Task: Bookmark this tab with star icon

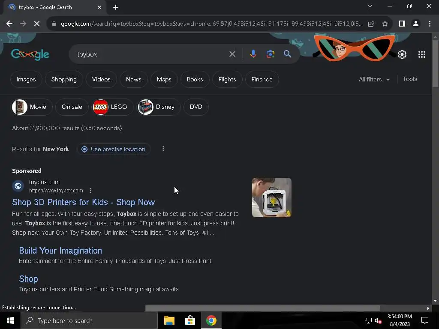Action: click(385, 24)
